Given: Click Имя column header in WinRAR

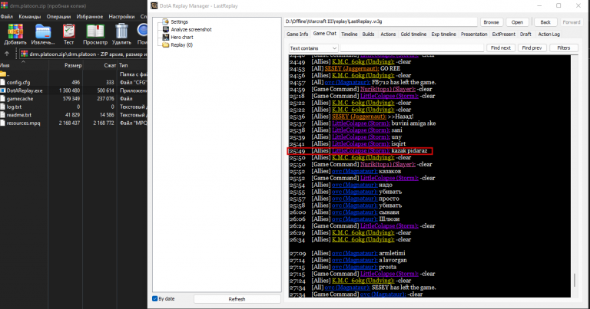Looking at the screenshot, I should pyautogui.click(x=5, y=65).
